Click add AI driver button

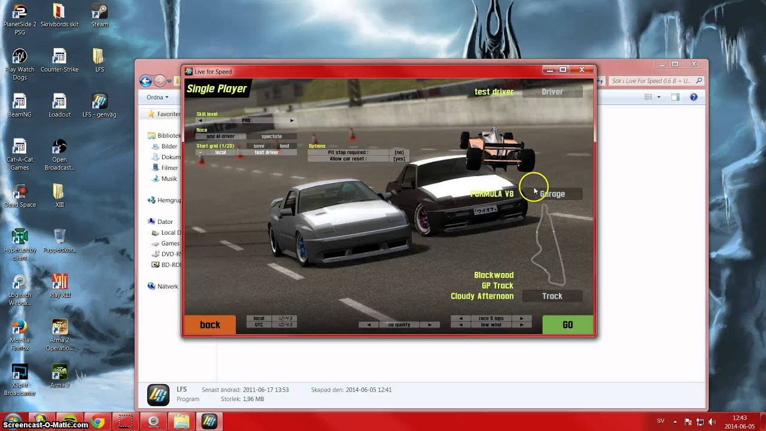tap(221, 136)
